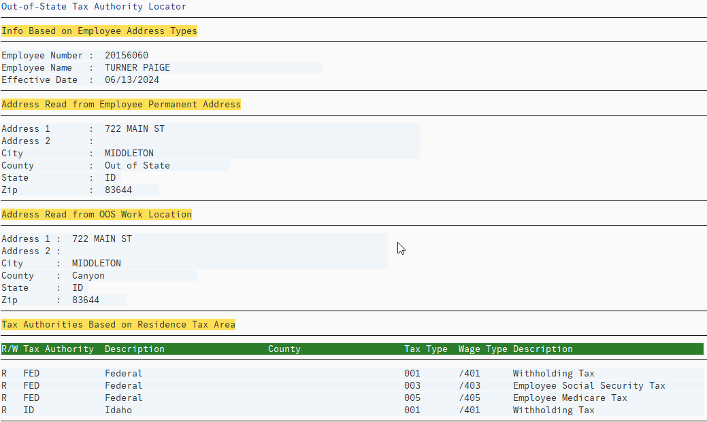The image size is (707, 422).
Task: Select the County value Canyon
Action: tap(88, 275)
